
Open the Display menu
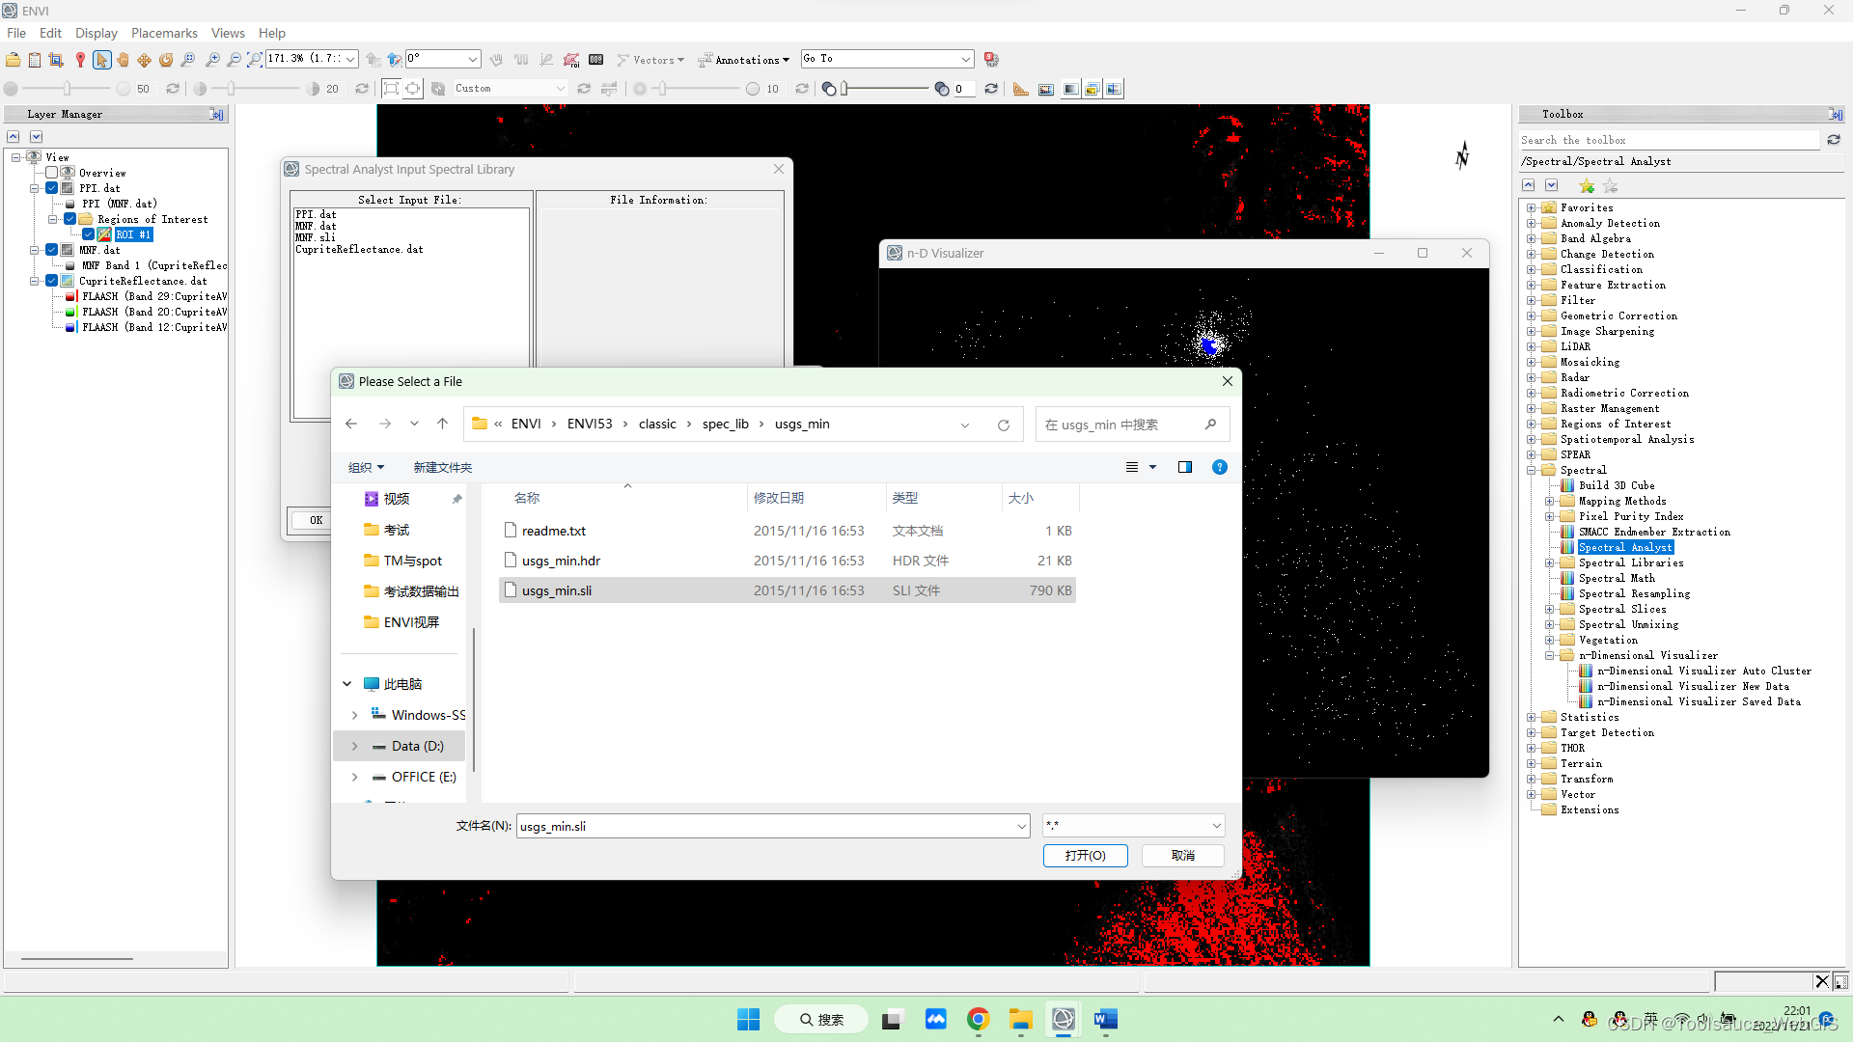tap(96, 33)
